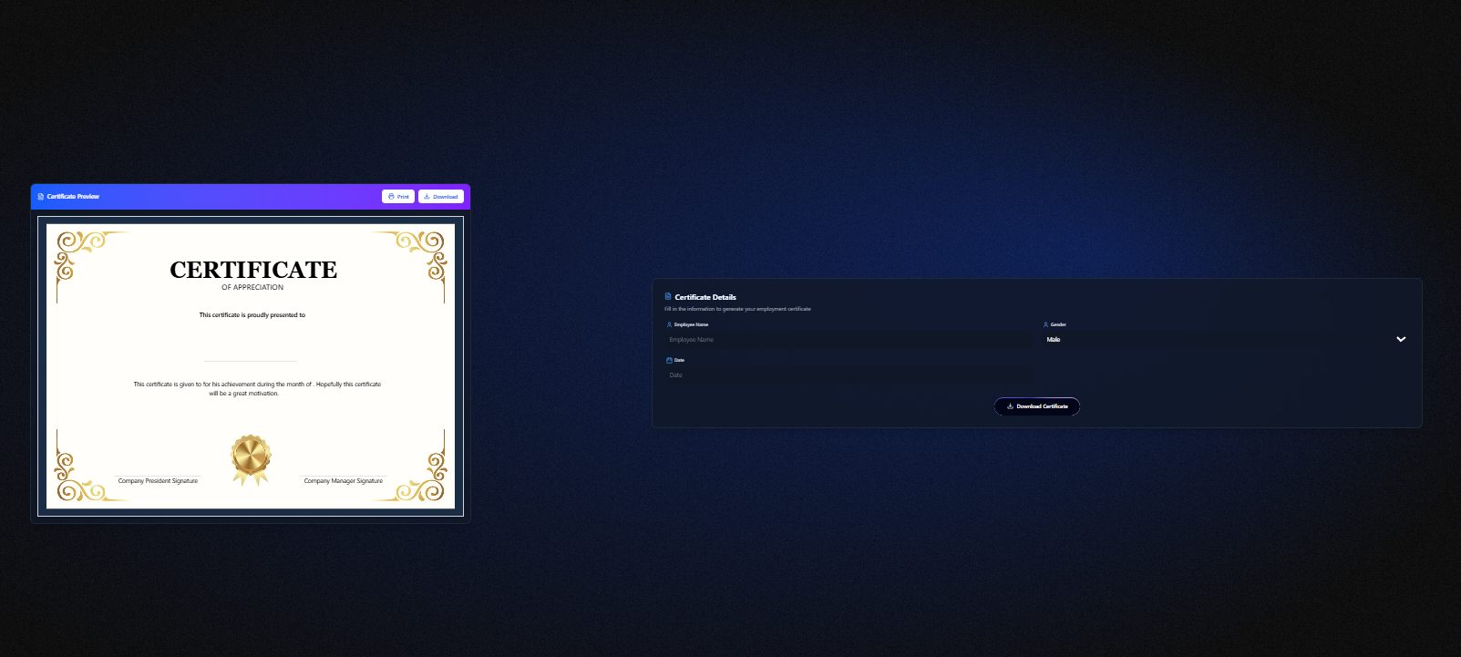Click the Download button beside Print

pyautogui.click(x=441, y=197)
